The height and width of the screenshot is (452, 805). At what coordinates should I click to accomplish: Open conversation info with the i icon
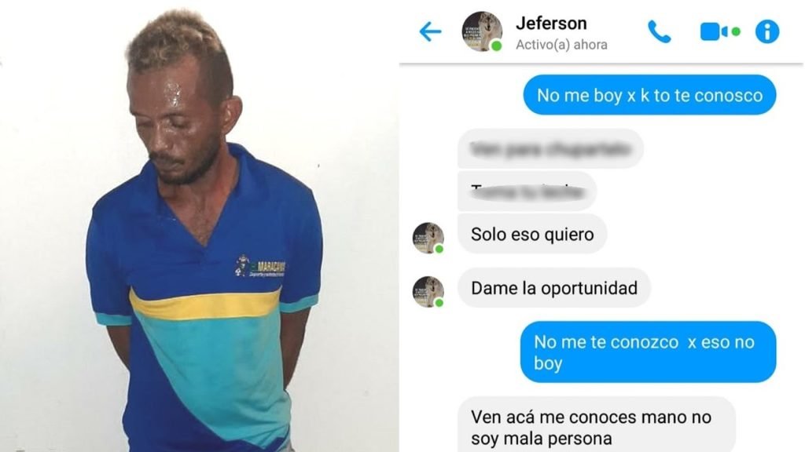tap(767, 31)
